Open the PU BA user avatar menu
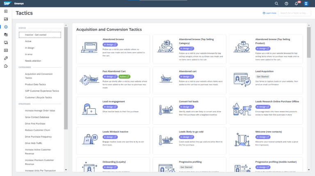Image resolution: width=315 pixels, height=176 pixels. click(306, 4)
